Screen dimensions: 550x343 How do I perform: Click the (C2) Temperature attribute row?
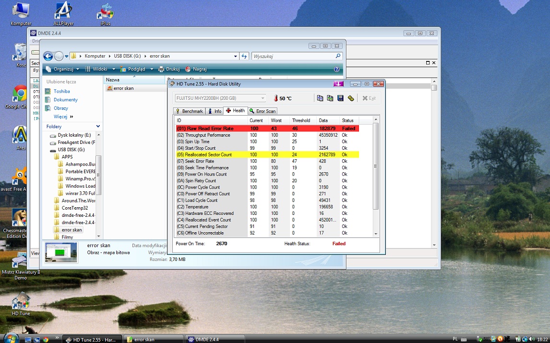(267, 207)
